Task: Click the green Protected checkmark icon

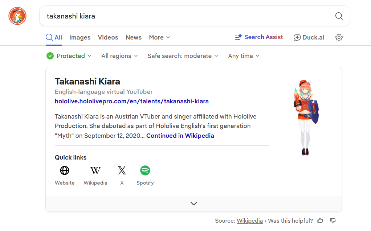Action: [50, 56]
